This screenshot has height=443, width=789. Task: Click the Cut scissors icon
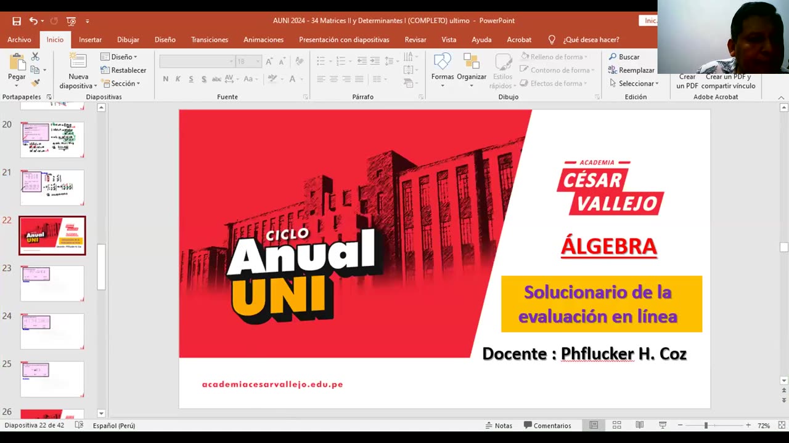pyautogui.click(x=35, y=57)
